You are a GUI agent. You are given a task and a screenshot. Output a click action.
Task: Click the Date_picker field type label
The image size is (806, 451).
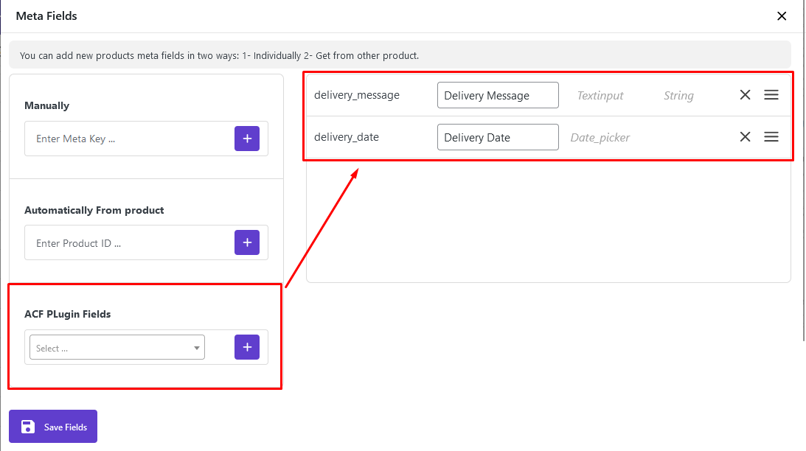pyautogui.click(x=600, y=138)
